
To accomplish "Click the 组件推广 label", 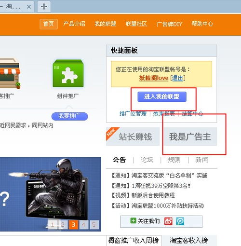I will coord(68,96).
